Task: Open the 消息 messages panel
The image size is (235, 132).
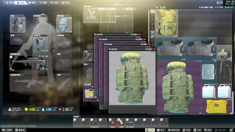Action: tap(208, 130)
